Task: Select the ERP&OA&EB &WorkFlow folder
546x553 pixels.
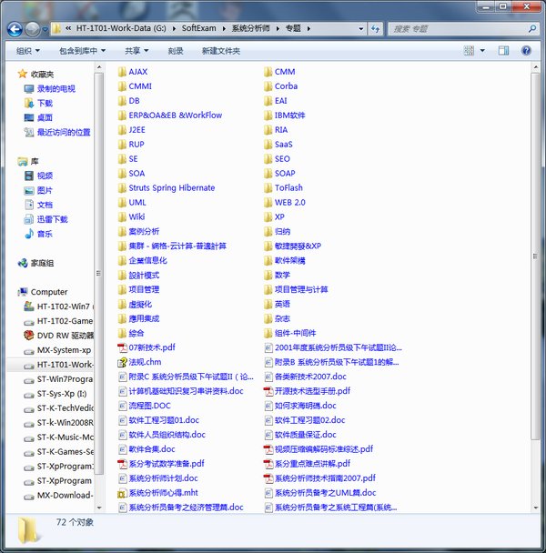Action: (170, 115)
